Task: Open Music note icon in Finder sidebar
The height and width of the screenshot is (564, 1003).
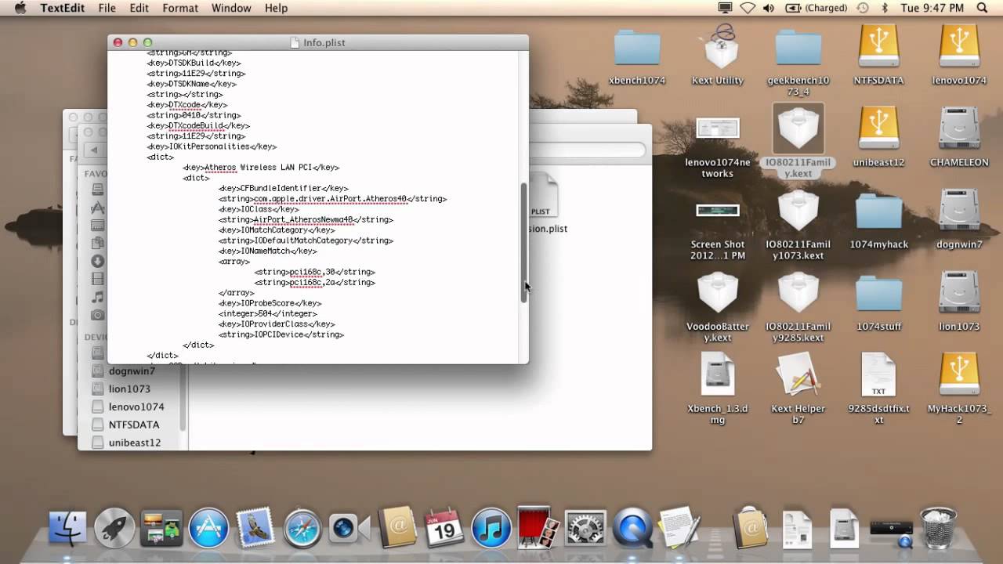Action: (x=98, y=297)
